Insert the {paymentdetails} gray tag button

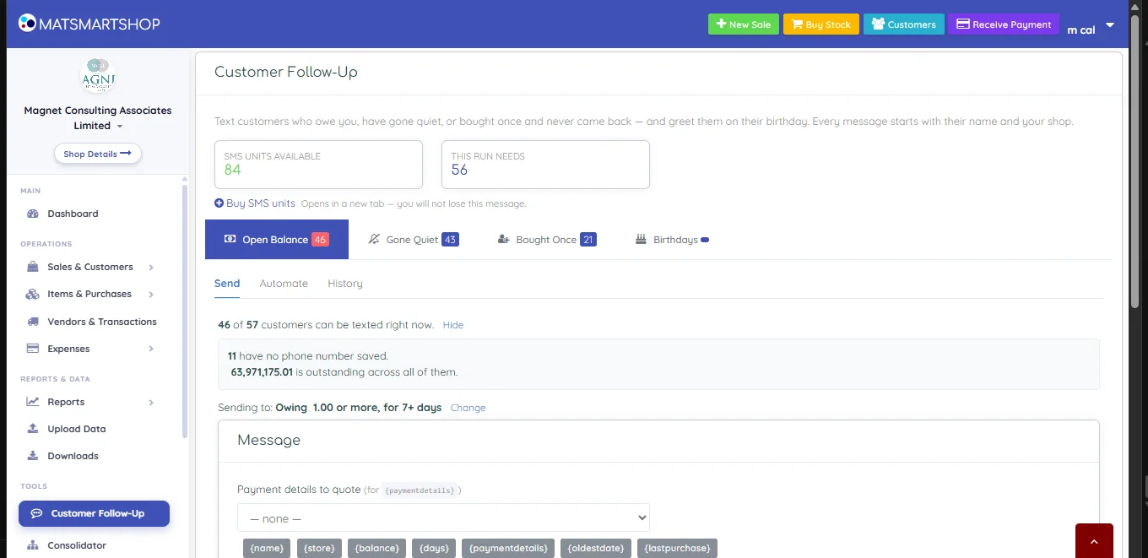click(x=508, y=548)
